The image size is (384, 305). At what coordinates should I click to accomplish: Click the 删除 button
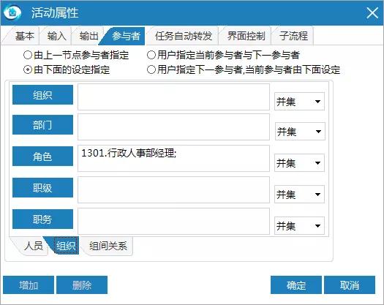coord(82,285)
